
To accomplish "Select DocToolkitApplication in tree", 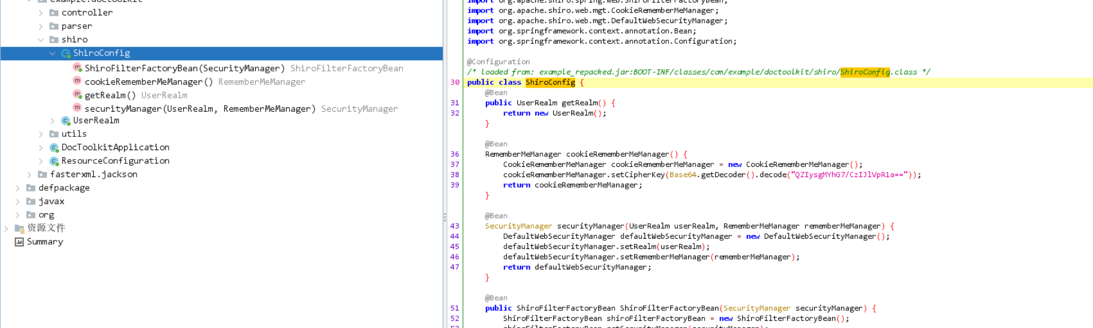I will coord(115,148).
